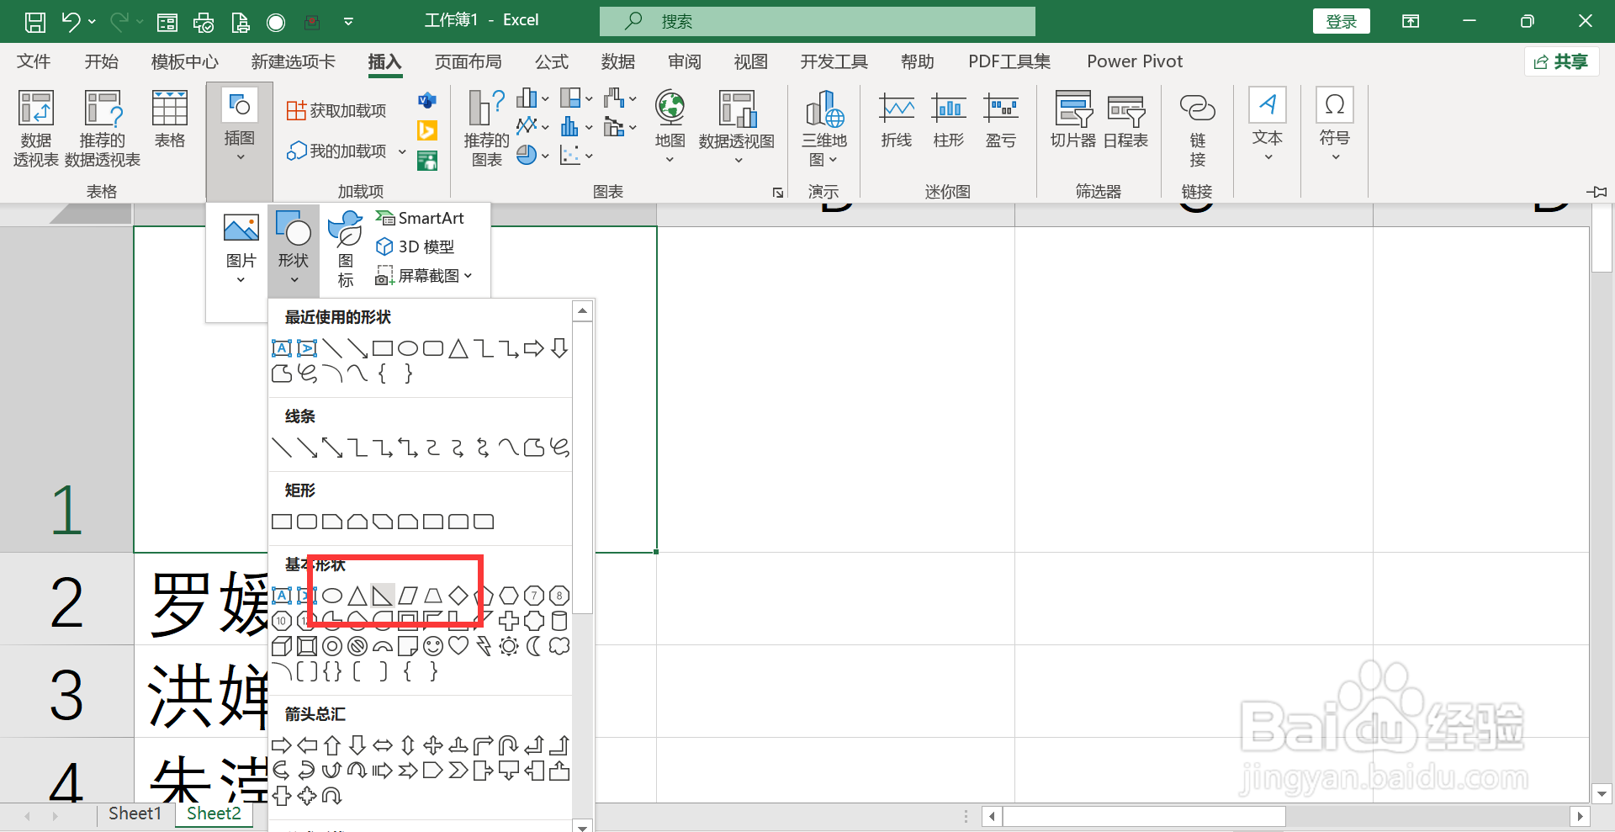
Task: Expand the 图片 picture dropdown
Action: point(241,279)
